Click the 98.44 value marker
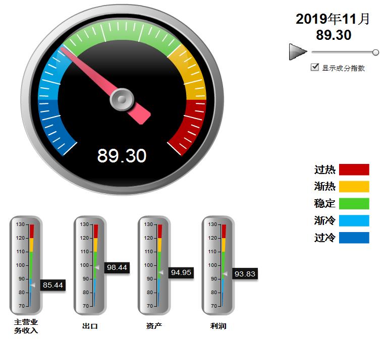 (117, 267)
